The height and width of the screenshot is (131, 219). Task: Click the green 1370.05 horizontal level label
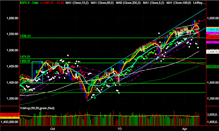click(x=25, y=91)
